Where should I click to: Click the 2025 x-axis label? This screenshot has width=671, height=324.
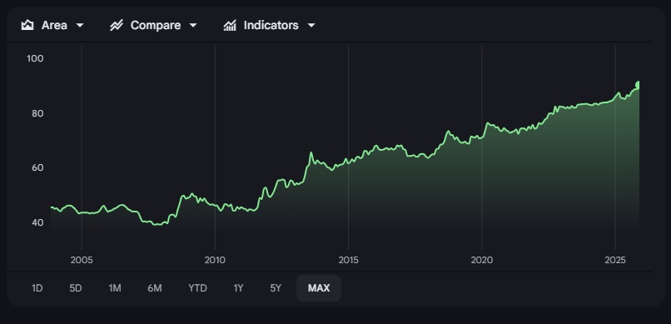tap(615, 260)
